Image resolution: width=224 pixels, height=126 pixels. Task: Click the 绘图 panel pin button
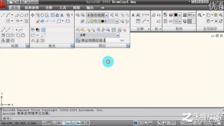click(27, 46)
